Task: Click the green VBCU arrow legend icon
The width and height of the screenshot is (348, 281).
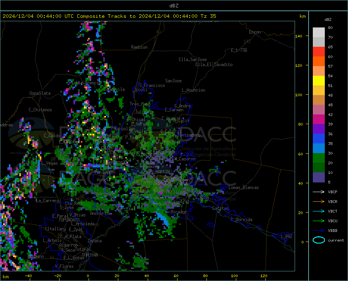Action: (x=319, y=221)
